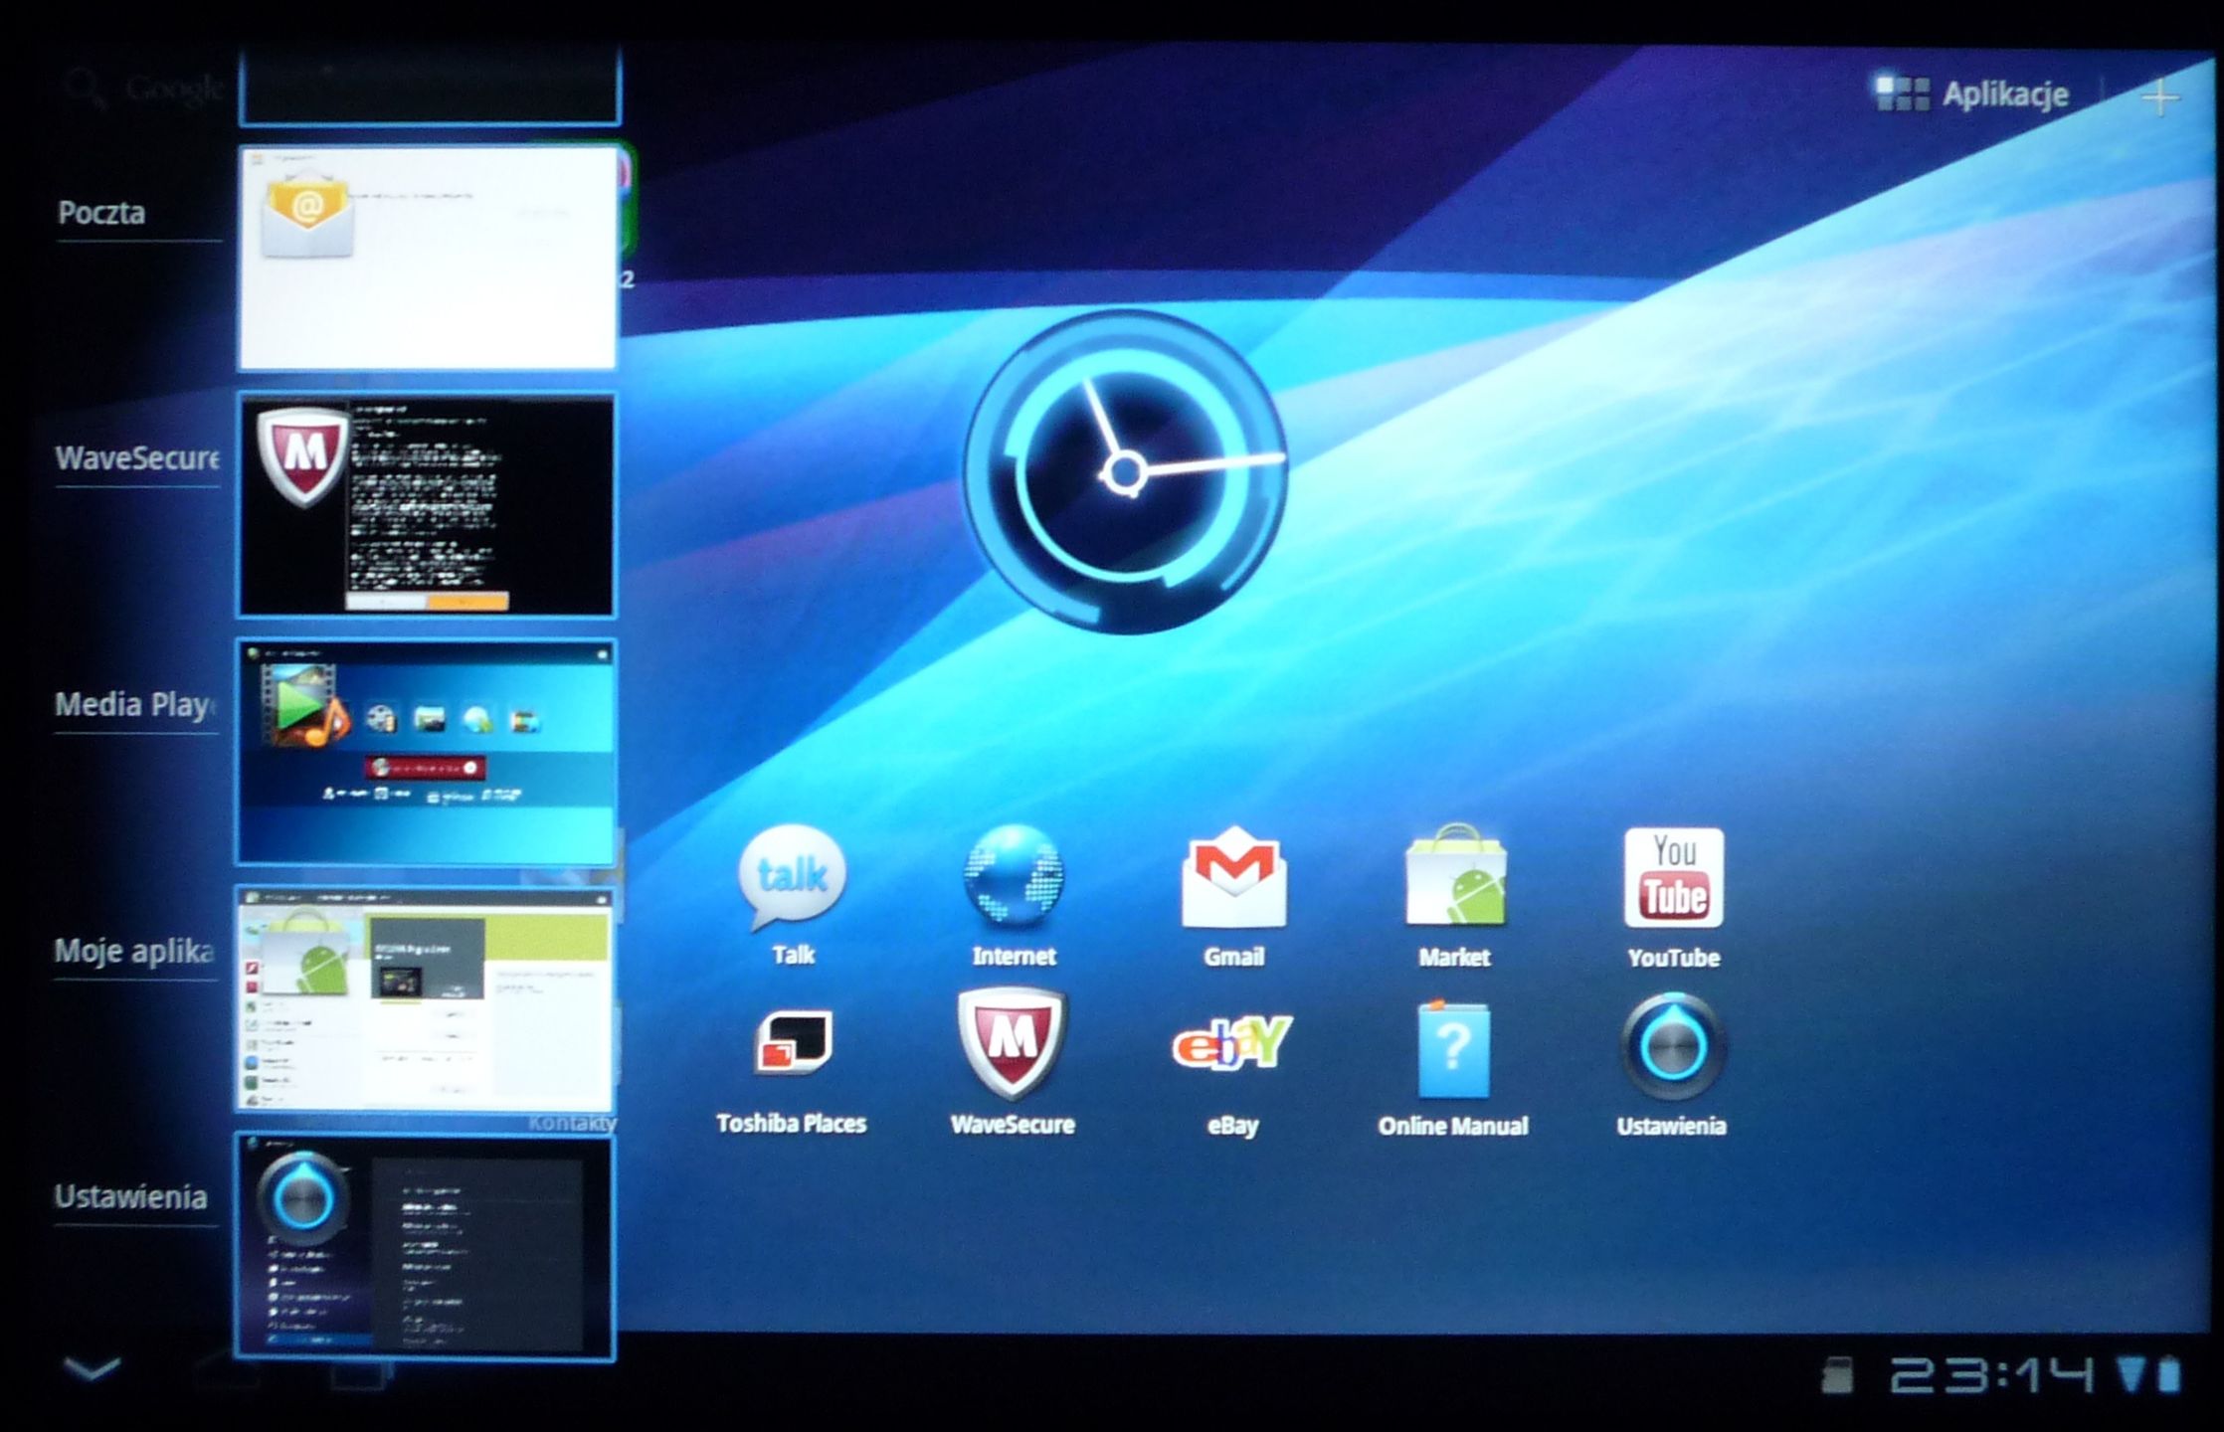Switch to Poczta recent app thumbnail
This screenshot has height=1432, width=2224.
pos(428,259)
